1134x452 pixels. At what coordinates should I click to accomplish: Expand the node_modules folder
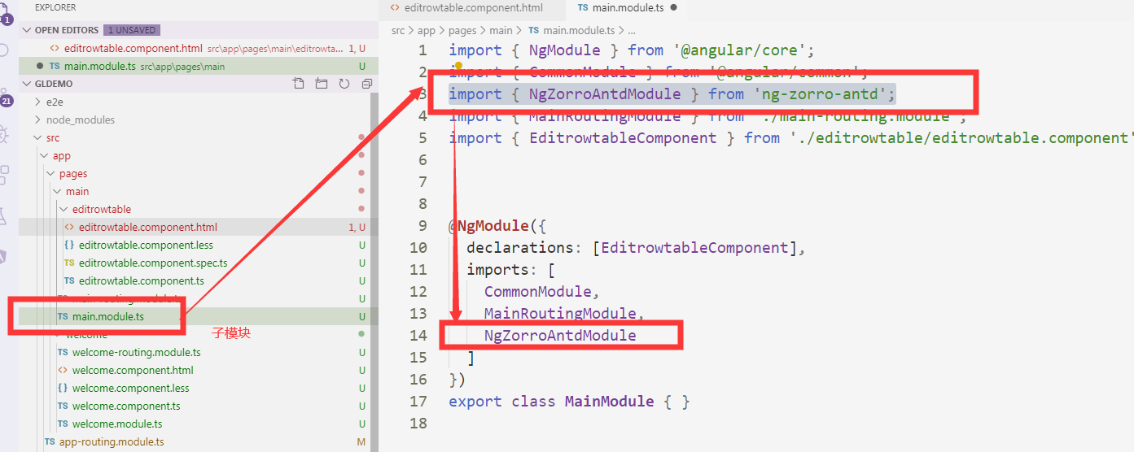coord(37,120)
